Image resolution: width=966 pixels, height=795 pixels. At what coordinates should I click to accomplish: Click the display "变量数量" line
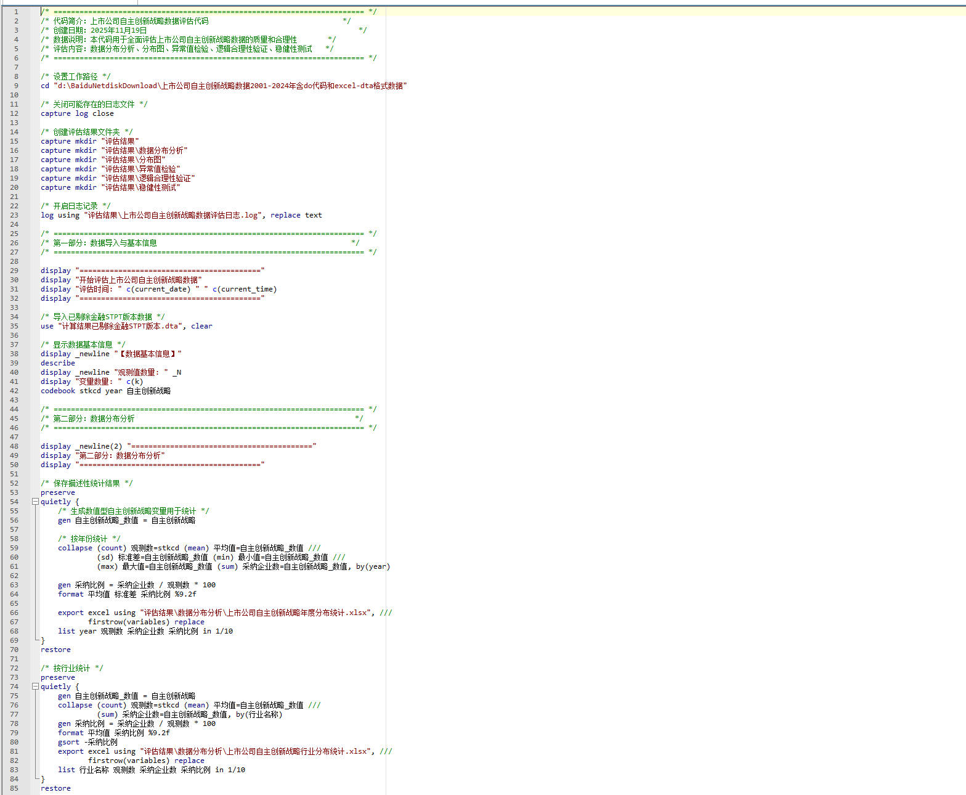click(x=92, y=381)
